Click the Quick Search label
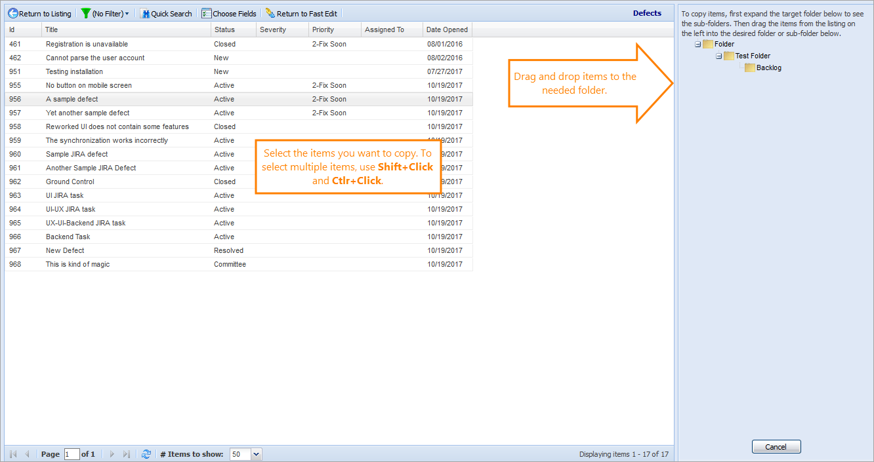The height and width of the screenshot is (462, 874). pos(172,14)
